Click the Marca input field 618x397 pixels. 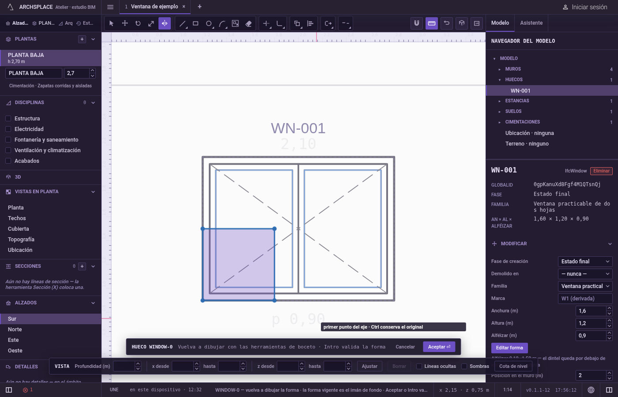585,299
